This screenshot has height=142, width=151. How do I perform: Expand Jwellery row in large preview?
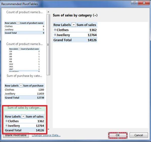55,35
